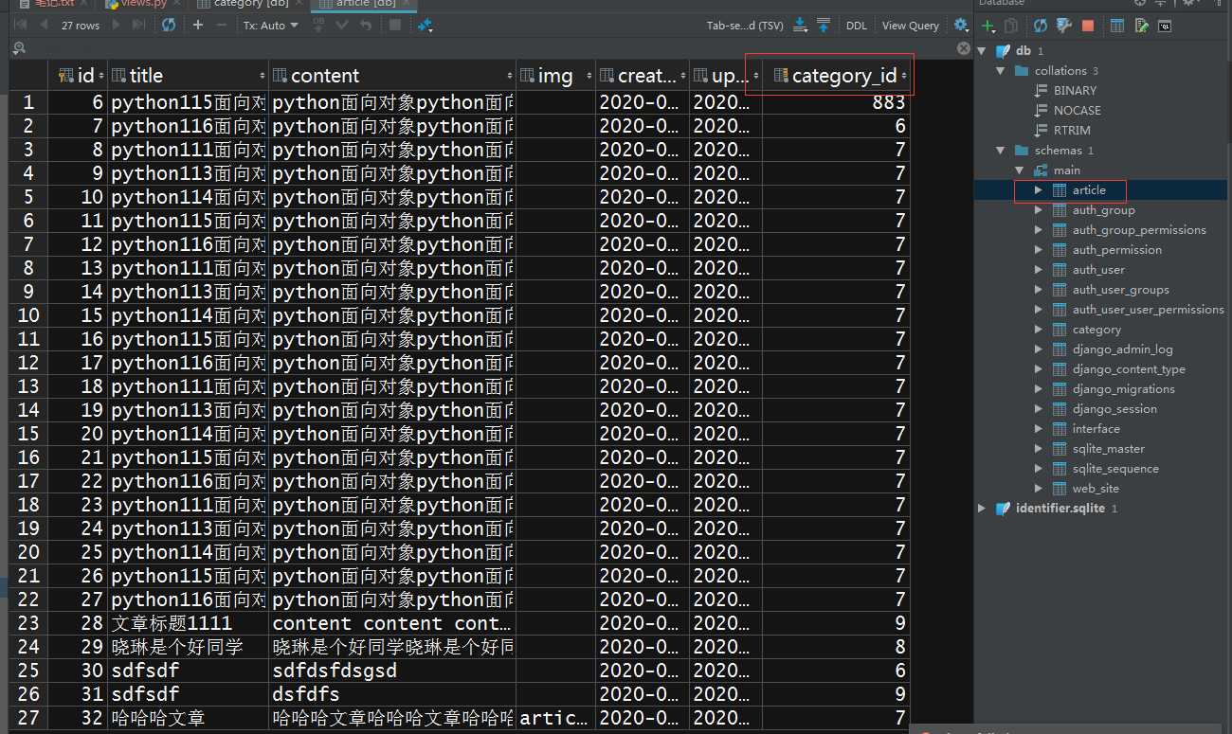
Task: Sort by the id column header
Action: tap(77, 76)
